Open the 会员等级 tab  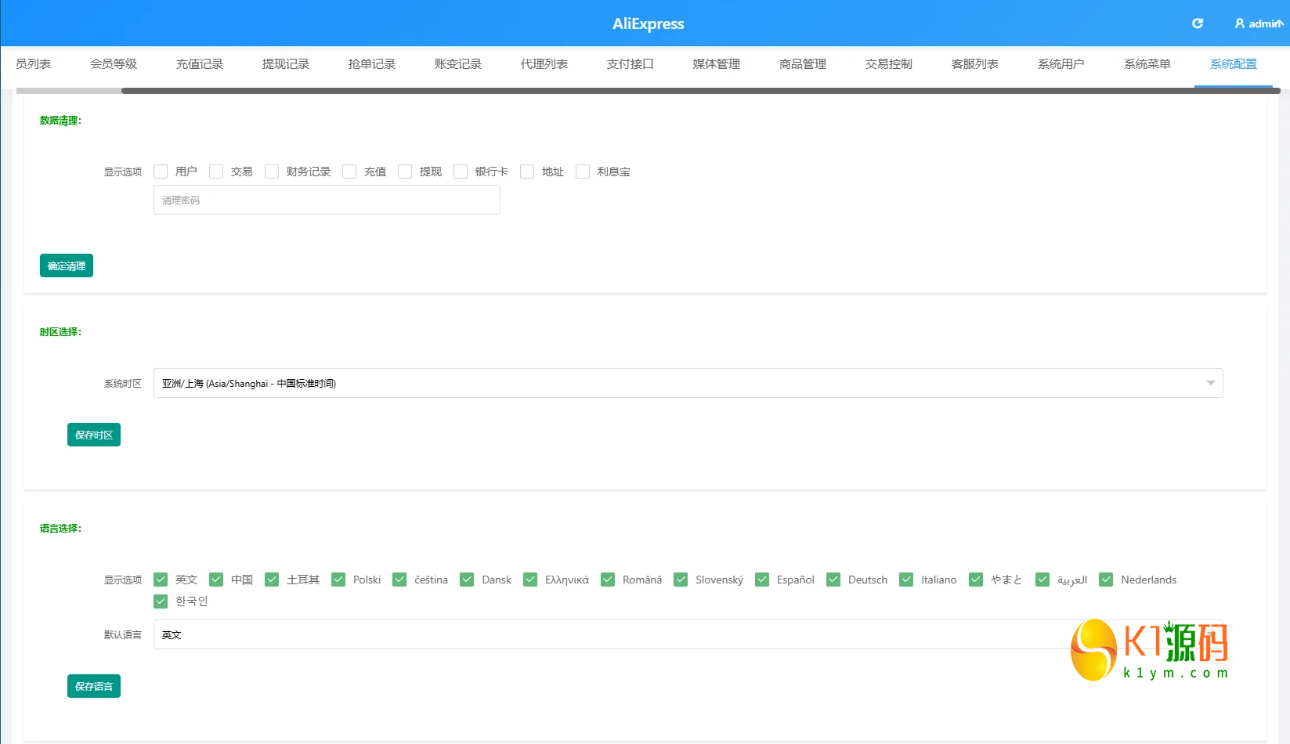[114, 64]
